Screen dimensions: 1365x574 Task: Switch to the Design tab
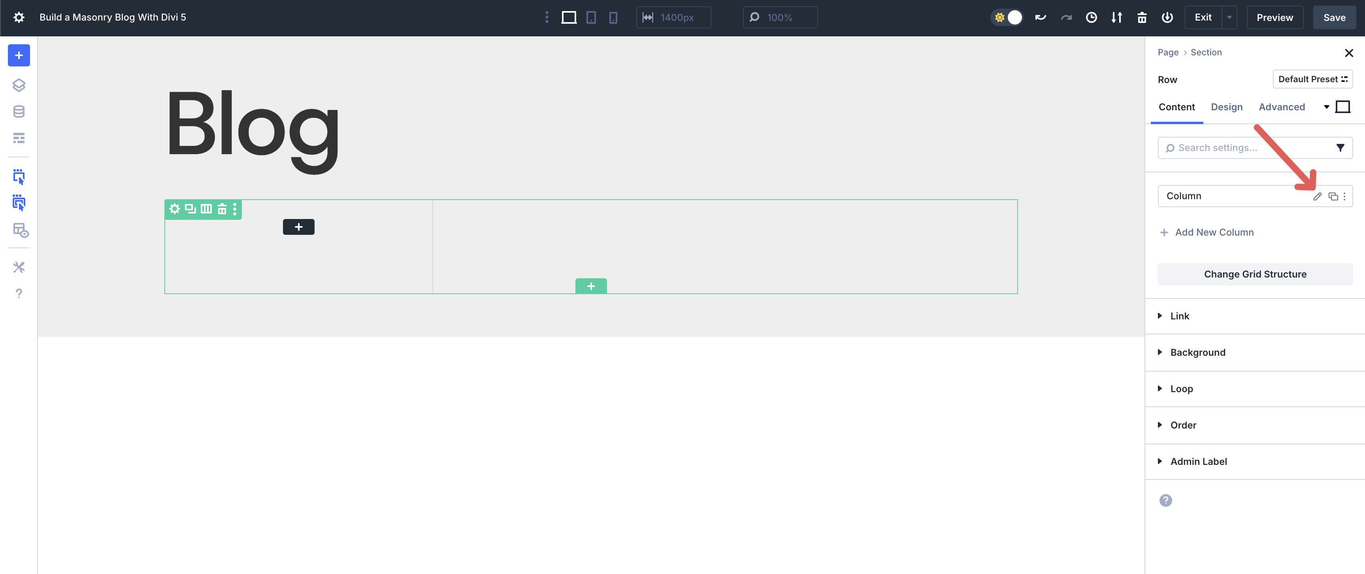(x=1227, y=106)
